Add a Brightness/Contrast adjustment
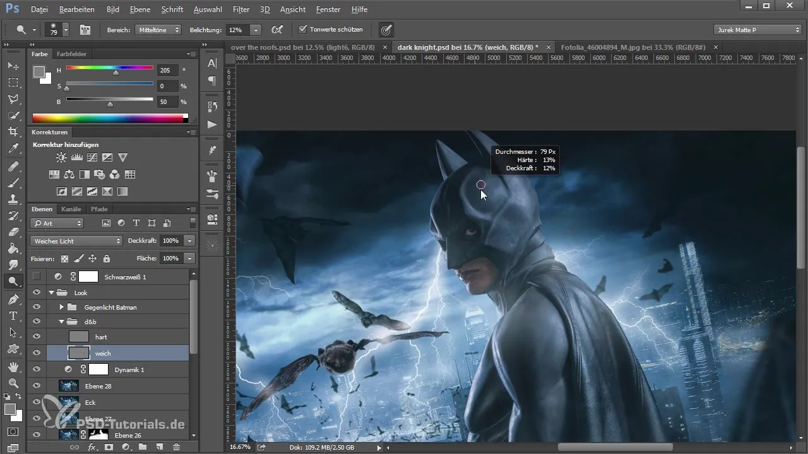Viewport: 808px width, 454px height. pos(61,158)
